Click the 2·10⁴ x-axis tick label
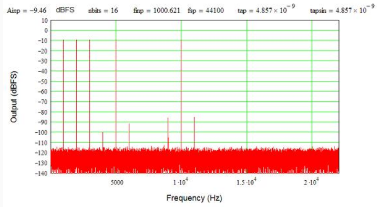 (x=311, y=182)
